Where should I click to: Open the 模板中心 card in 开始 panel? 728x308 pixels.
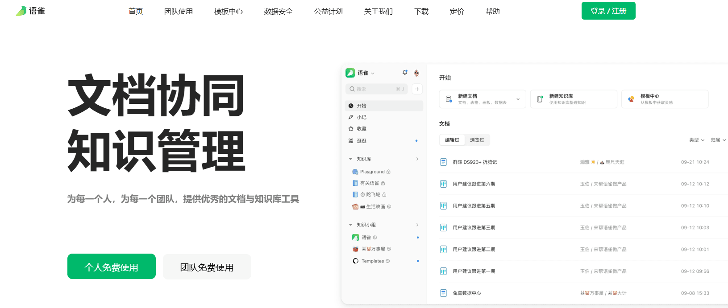click(x=665, y=99)
